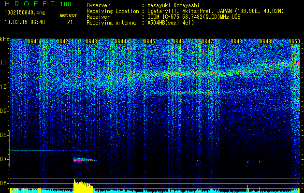Click the 0.7 frequency axis label
Image resolution: width=304 pixels, height=193 pixels.
4,159
